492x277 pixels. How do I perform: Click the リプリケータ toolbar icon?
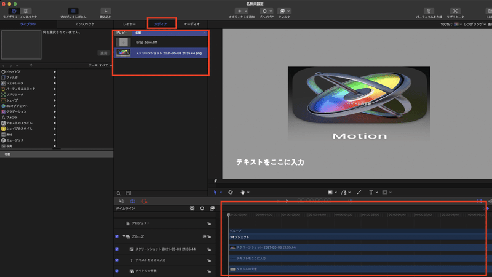coord(455,11)
